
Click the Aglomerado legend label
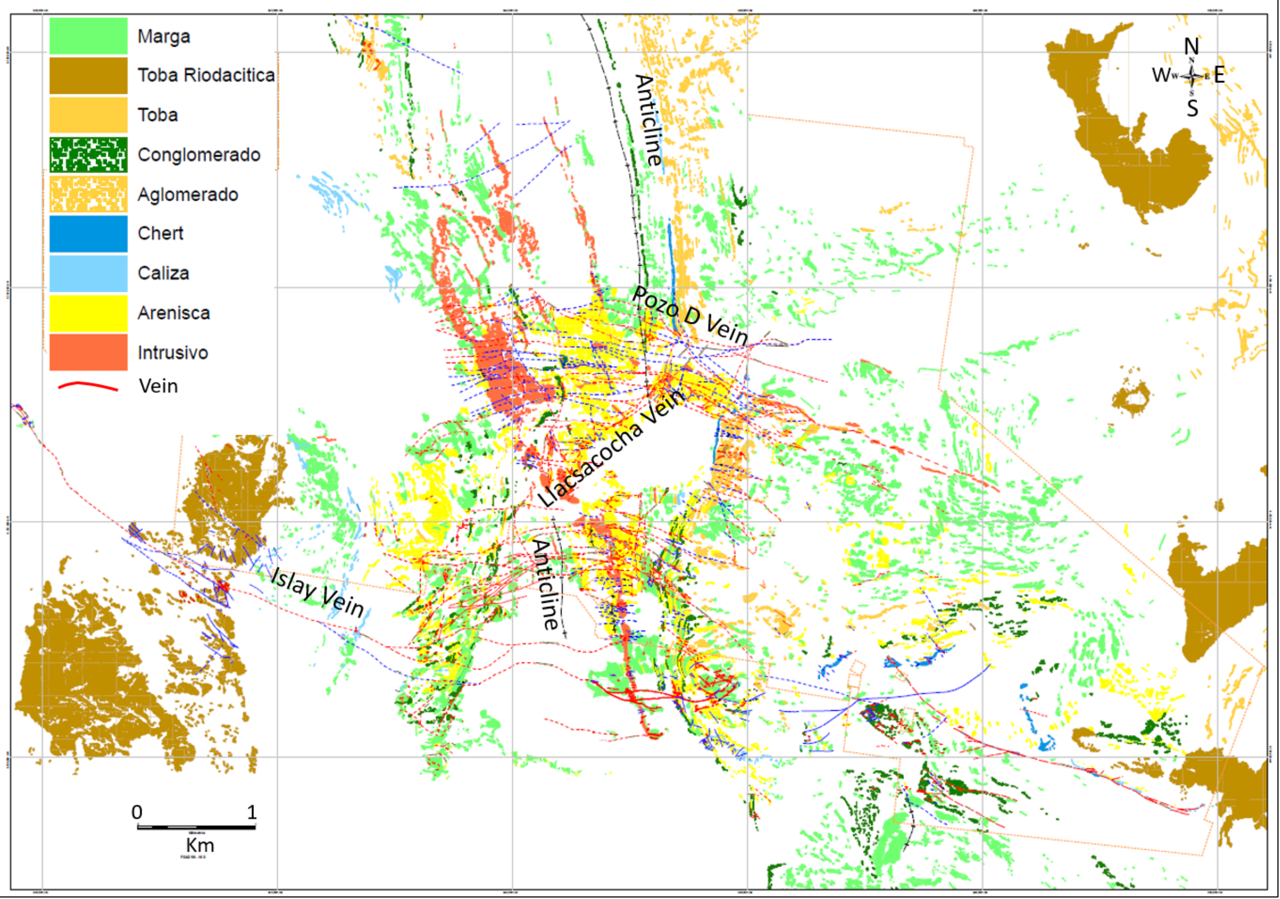coord(188,195)
